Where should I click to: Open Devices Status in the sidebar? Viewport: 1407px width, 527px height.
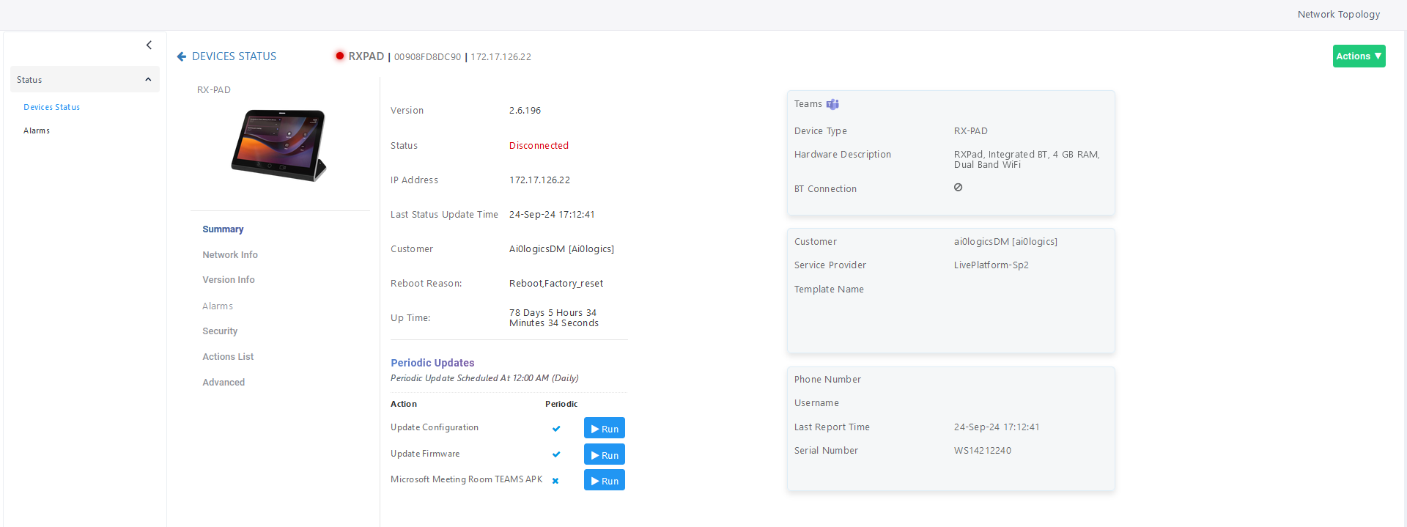[x=51, y=107]
